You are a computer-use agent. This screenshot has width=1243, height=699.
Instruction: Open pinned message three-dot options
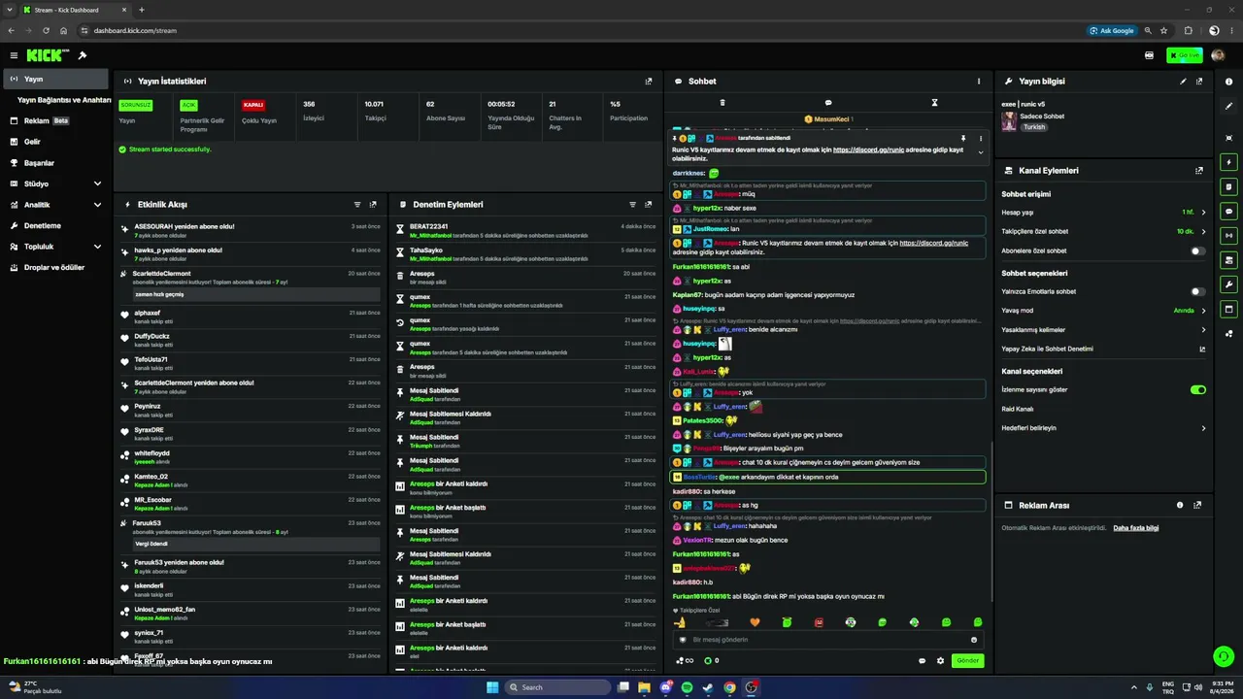tap(980, 138)
